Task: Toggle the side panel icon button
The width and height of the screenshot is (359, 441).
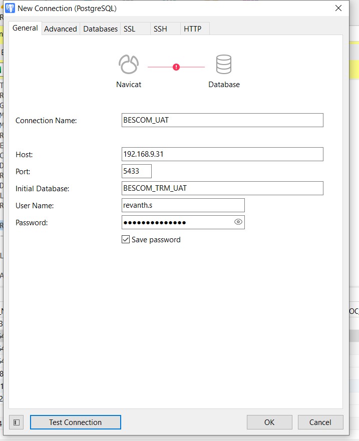Action: click(17, 422)
